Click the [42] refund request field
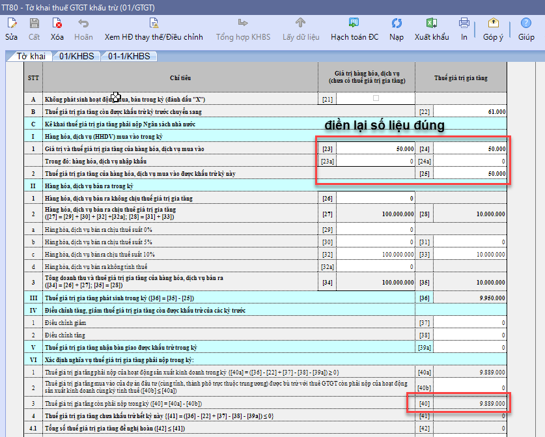The width and height of the screenshot is (545, 437). (x=469, y=429)
